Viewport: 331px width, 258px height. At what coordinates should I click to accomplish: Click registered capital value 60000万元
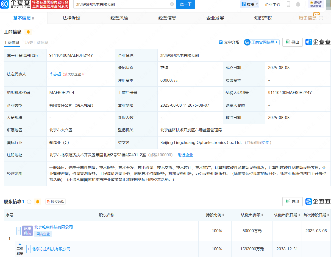click(x=170, y=80)
